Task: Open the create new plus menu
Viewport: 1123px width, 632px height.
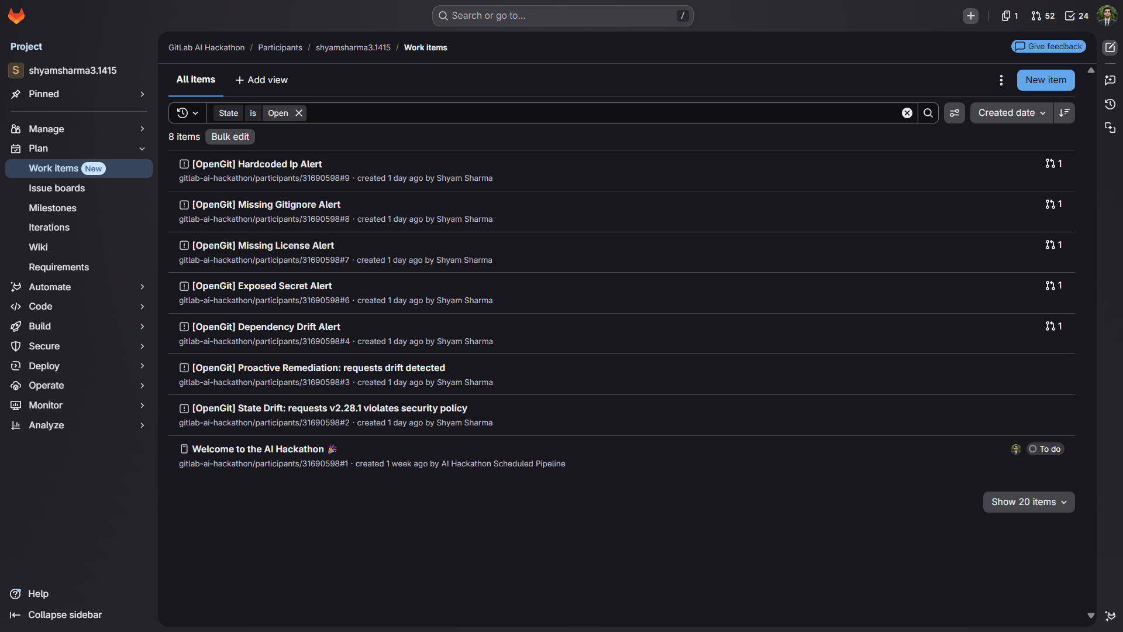Action: [x=970, y=16]
